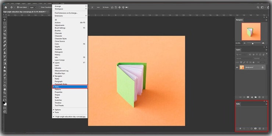
Task: Click zoom in mountain in Navigator
Action: (263, 43)
